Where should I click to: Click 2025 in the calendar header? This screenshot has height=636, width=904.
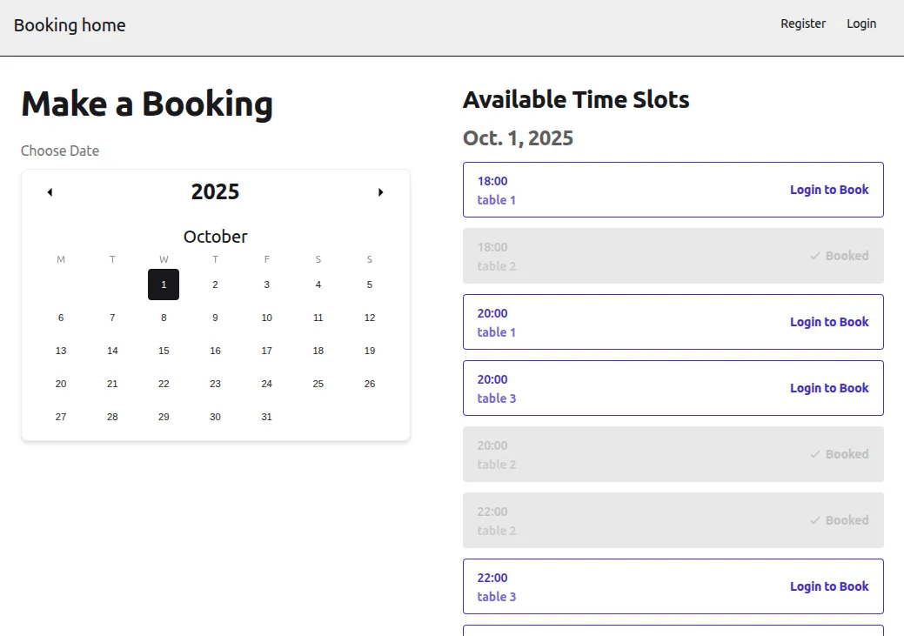tap(215, 191)
